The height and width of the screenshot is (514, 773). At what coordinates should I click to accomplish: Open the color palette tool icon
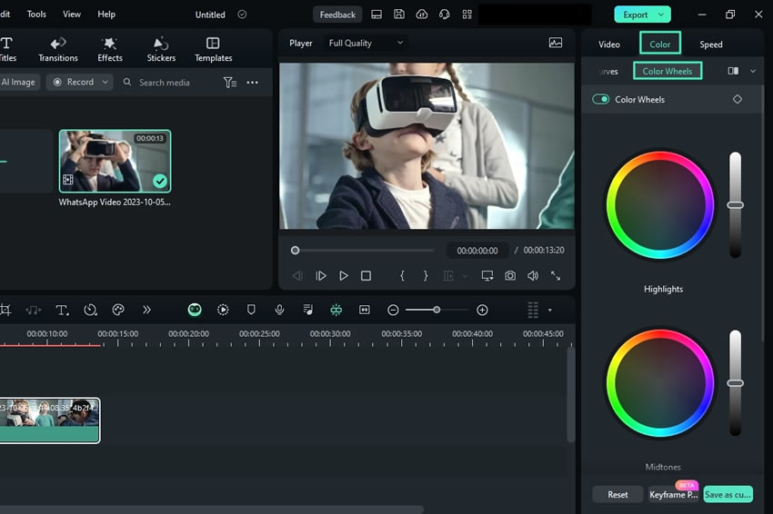click(x=118, y=310)
